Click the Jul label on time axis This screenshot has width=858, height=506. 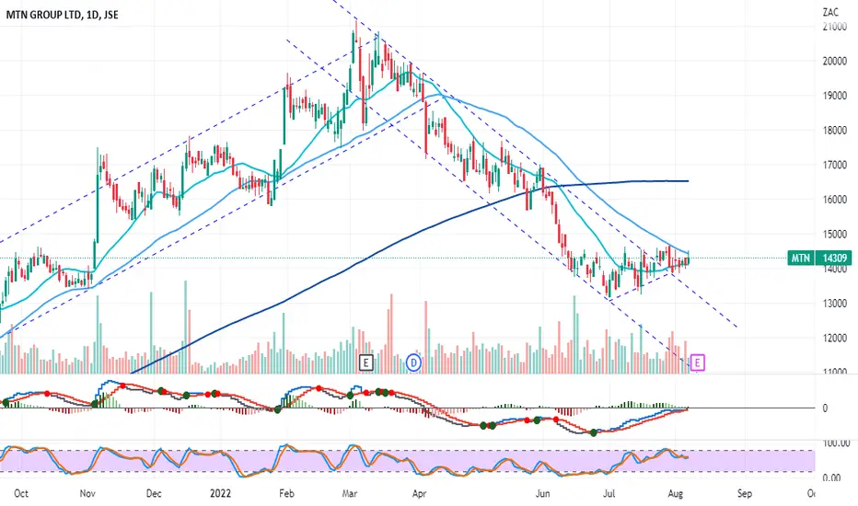click(x=609, y=493)
